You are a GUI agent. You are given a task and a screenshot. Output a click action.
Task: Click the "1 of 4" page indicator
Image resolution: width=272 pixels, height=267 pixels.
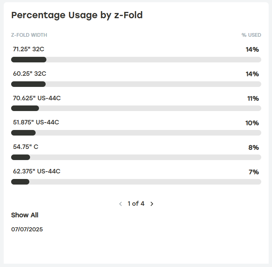pyautogui.click(x=136, y=203)
